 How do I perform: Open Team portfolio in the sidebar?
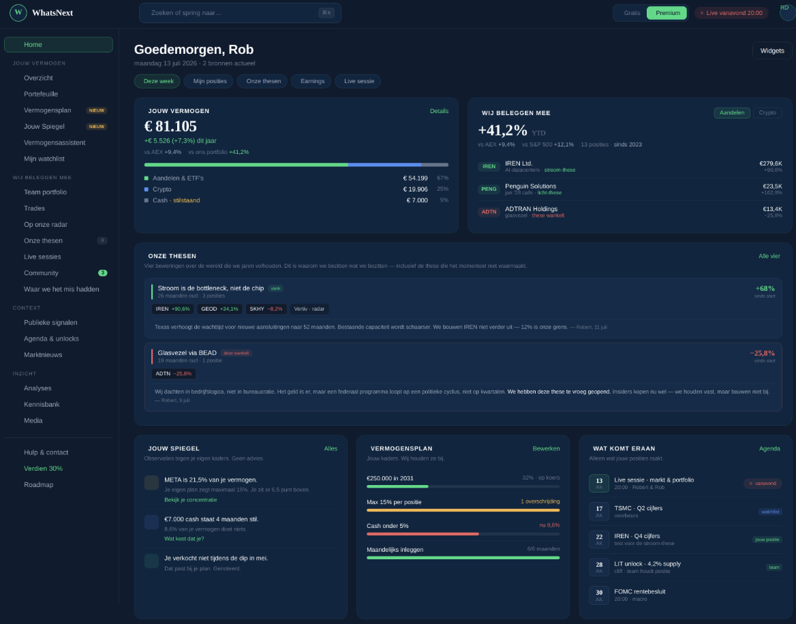tap(59, 192)
